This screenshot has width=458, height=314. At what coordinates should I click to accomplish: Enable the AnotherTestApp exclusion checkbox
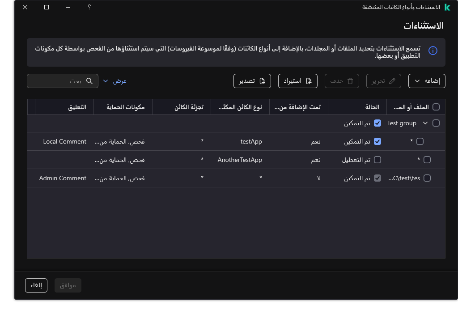[377, 160]
